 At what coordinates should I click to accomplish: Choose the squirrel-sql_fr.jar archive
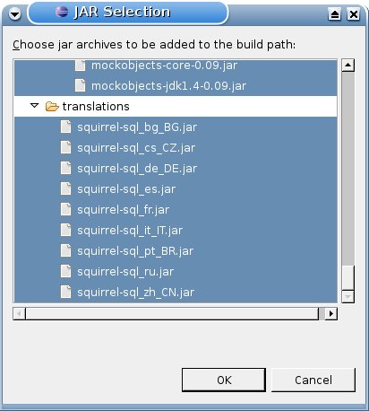(176, 210)
